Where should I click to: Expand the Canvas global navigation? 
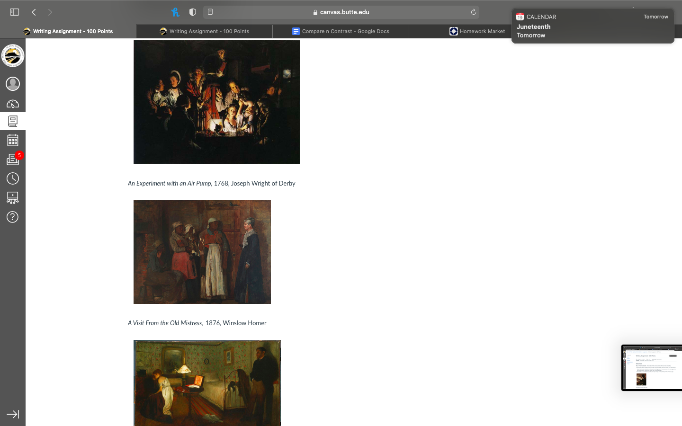point(13,414)
